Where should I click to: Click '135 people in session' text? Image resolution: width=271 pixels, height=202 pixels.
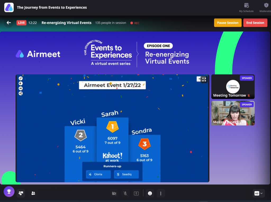click(x=111, y=23)
